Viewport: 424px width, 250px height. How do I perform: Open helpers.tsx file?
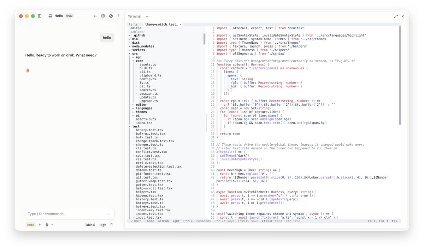click(146, 192)
